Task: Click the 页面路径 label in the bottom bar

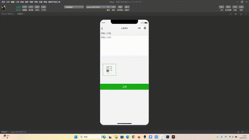Action: [4, 132]
